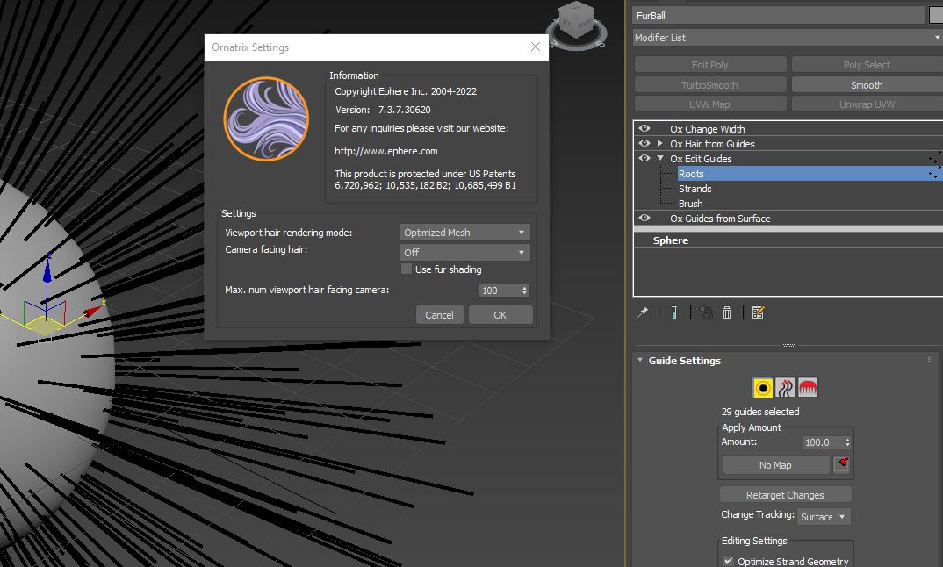The width and height of the screenshot is (943, 567).
Task: Click the red map paint icon beside No Map
Action: [x=842, y=464]
